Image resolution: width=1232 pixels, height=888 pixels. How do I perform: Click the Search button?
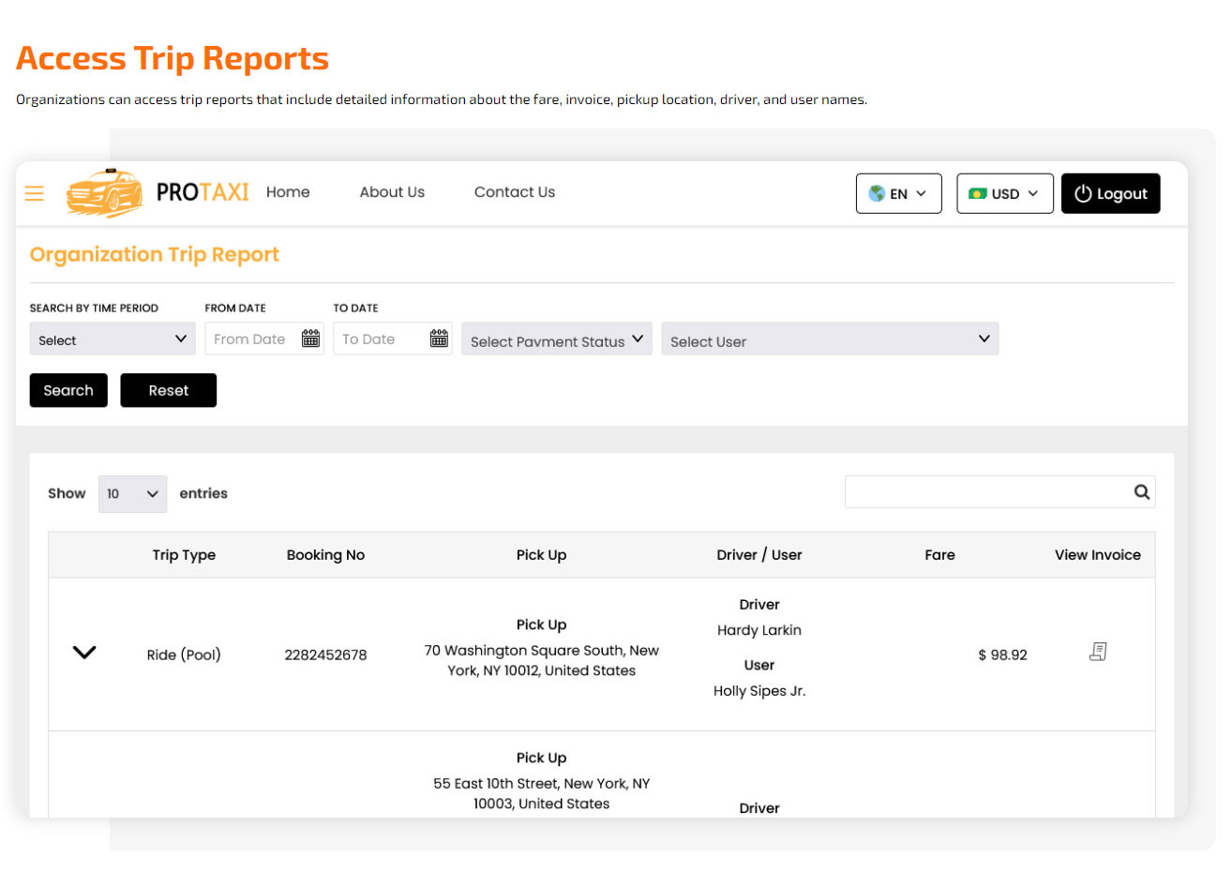pos(68,390)
